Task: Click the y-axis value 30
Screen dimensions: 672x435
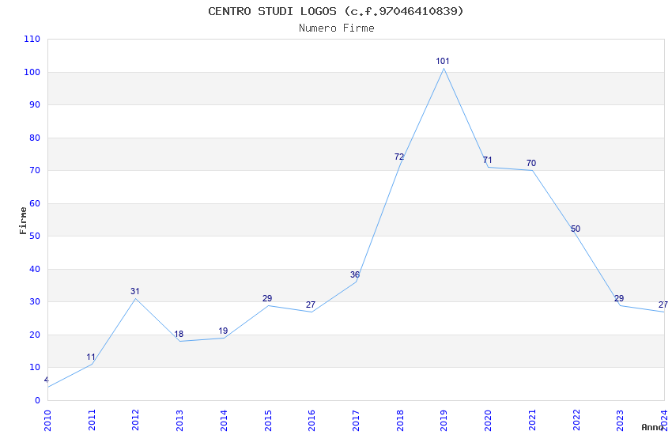Action: 35,301
